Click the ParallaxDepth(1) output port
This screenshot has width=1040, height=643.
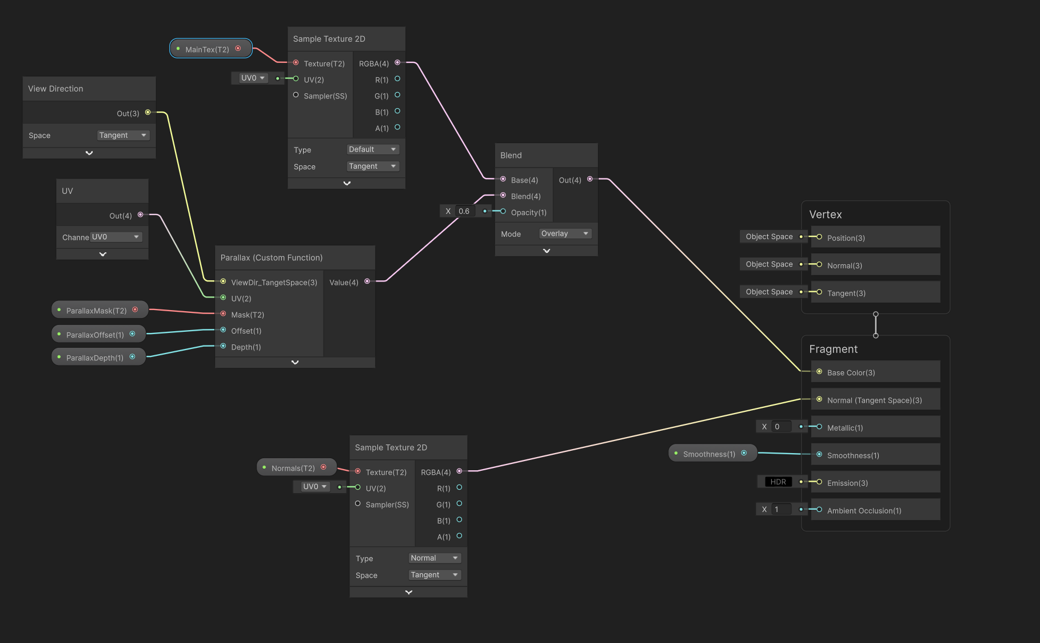point(133,357)
